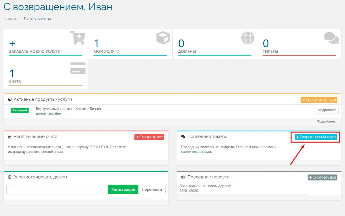The height and width of the screenshot is (216, 345).
Task: Click the Неоплаченные счета panel title
Action: [35, 137]
